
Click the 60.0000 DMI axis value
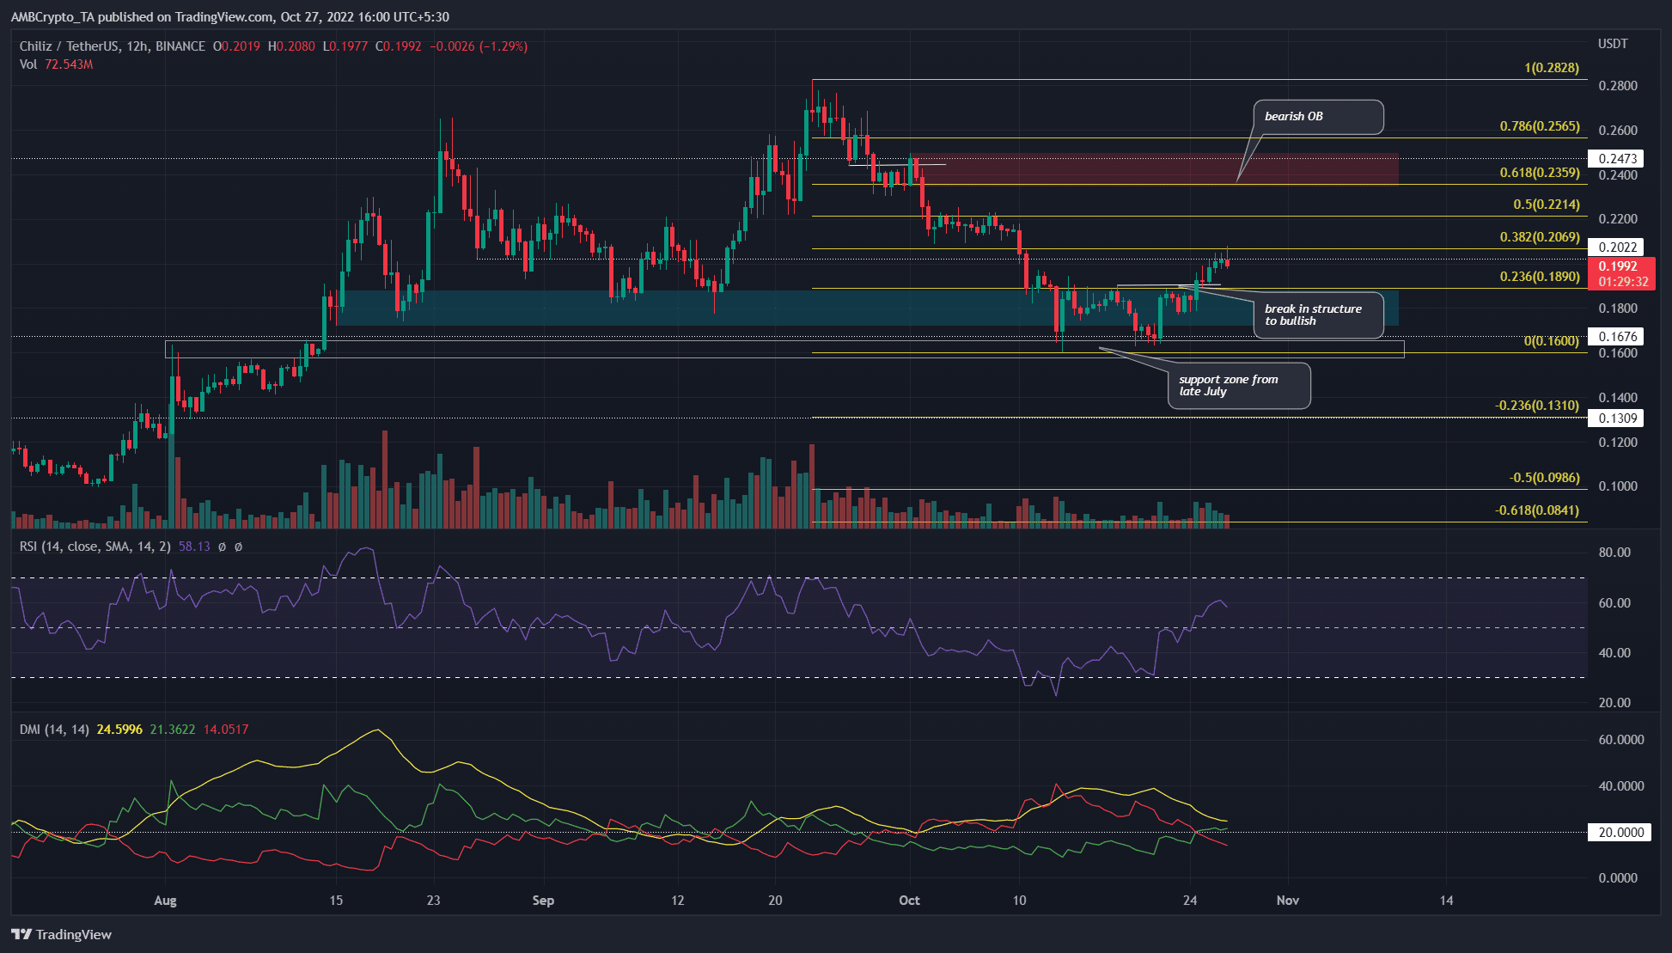tap(1621, 740)
